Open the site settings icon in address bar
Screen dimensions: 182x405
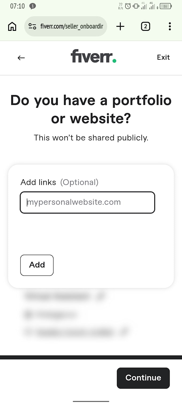click(x=32, y=26)
